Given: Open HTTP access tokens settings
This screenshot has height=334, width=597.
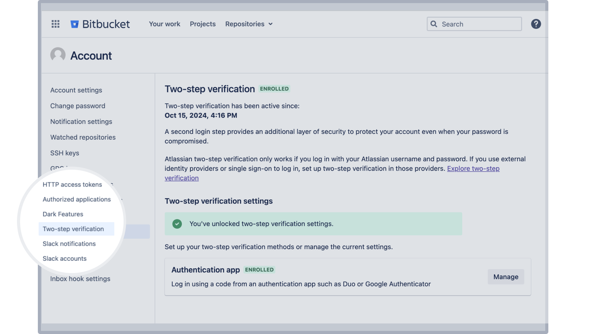Looking at the screenshot, I should [x=72, y=184].
